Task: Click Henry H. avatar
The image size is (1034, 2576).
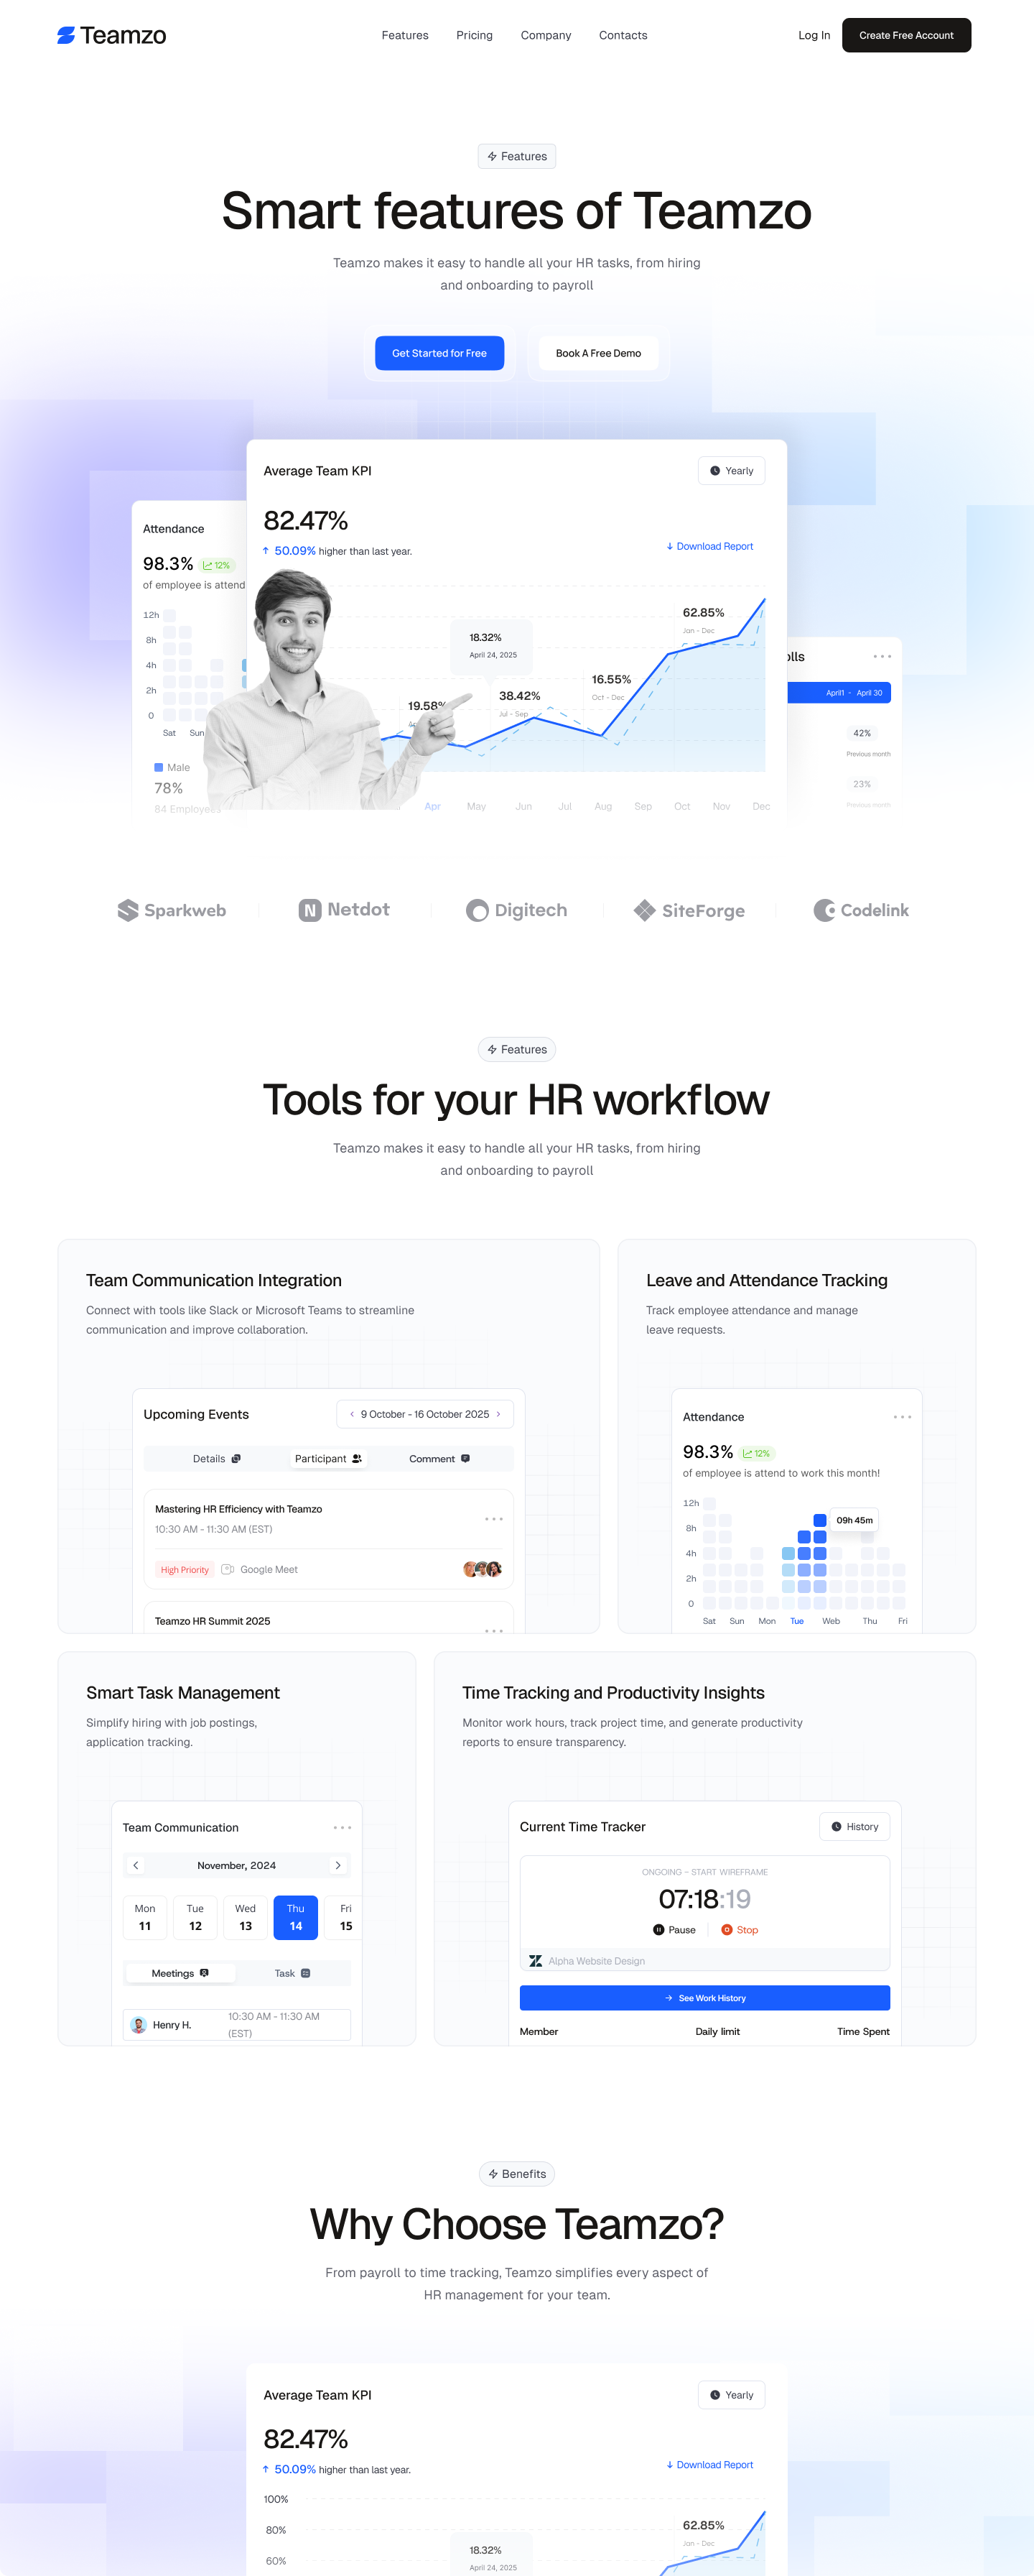Action: [x=139, y=2025]
